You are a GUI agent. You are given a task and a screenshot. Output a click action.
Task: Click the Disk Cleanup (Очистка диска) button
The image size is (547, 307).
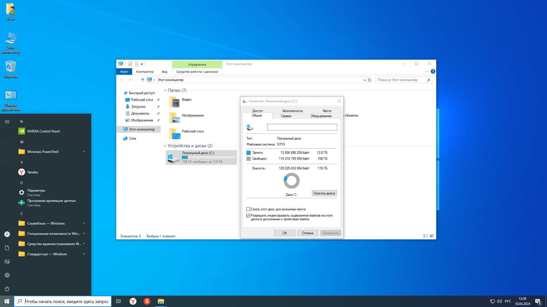[324, 193]
